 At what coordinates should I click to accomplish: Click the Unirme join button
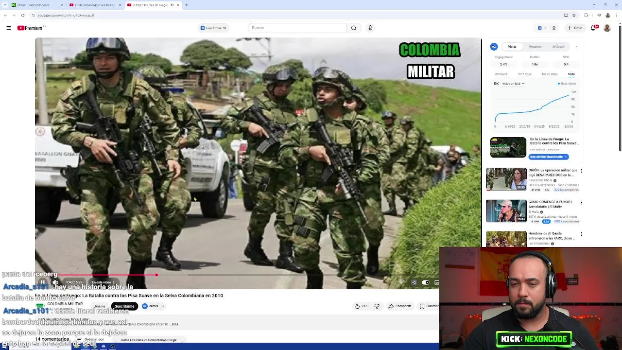click(99, 306)
